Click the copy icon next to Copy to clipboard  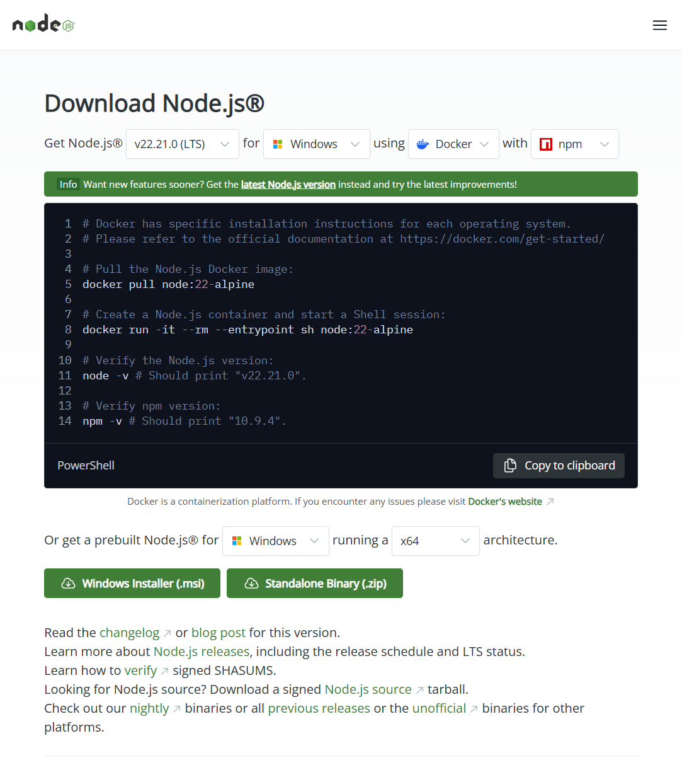point(509,465)
